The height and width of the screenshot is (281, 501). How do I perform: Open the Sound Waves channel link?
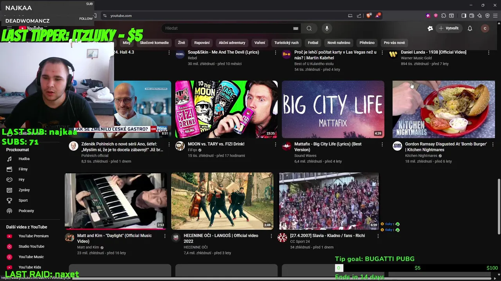coord(305,156)
